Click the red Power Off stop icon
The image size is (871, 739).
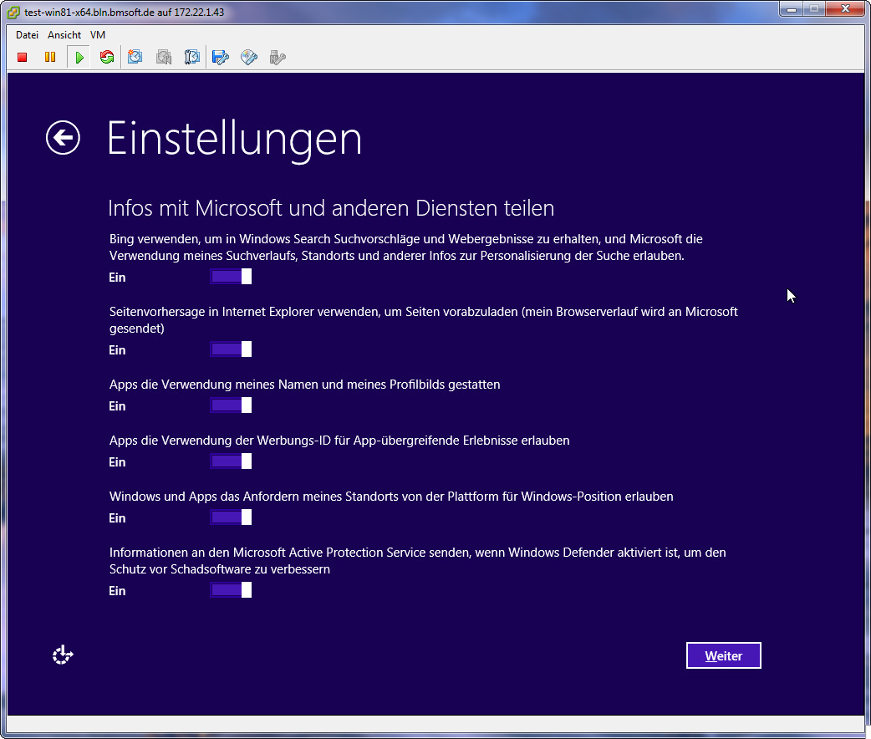[23, 57]
